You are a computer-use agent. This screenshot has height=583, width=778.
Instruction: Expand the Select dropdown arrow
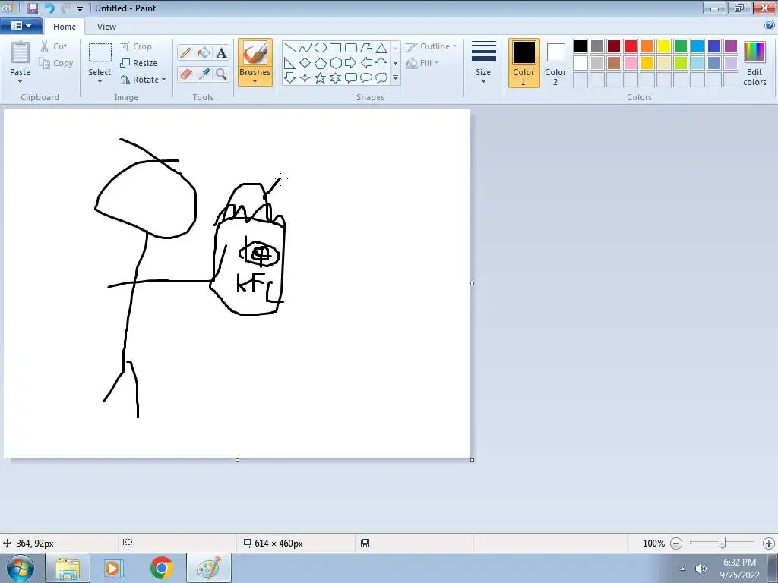tap(100, 81)
